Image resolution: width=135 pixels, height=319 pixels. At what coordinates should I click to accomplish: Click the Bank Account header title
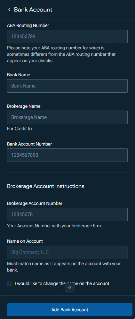[x=33, y=10]
